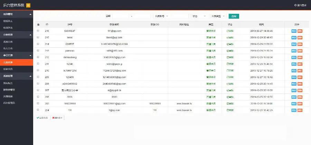Open 视频列表 in the sidebar
This screenshot has height=145, width=311.
[8, 21]
